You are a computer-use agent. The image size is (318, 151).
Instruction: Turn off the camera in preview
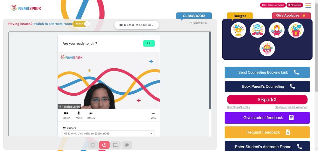tap(66, 115)
